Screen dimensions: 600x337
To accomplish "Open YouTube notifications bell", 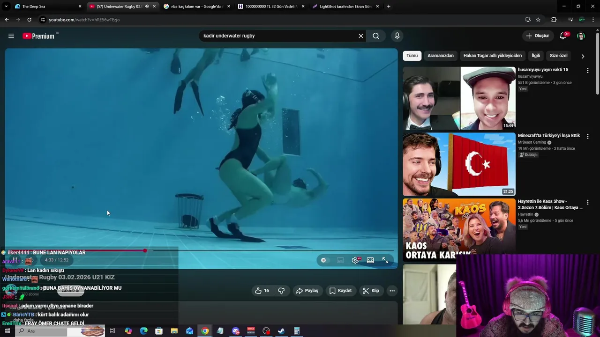I will (563, 36).
